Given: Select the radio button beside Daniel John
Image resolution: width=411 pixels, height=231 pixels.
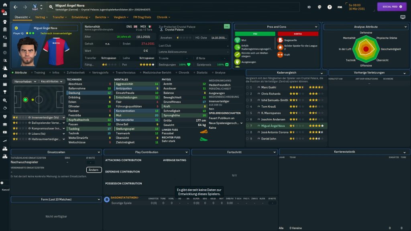Looking at the screenshot, I should 248,138.
